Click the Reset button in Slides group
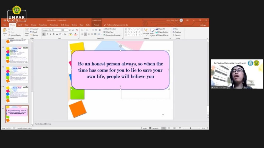 point(34,32)
